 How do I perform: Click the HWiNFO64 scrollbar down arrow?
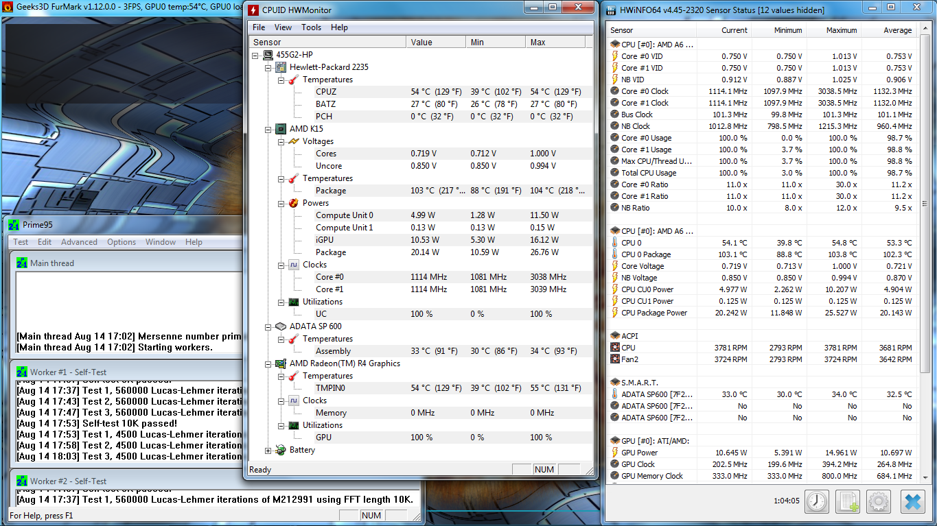tap(924, 477)
